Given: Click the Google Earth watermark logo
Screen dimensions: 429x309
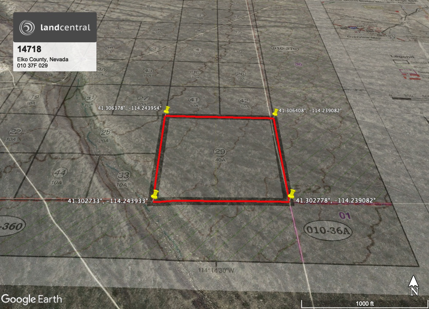Looking at the screenshot, I should click(31, 299).
